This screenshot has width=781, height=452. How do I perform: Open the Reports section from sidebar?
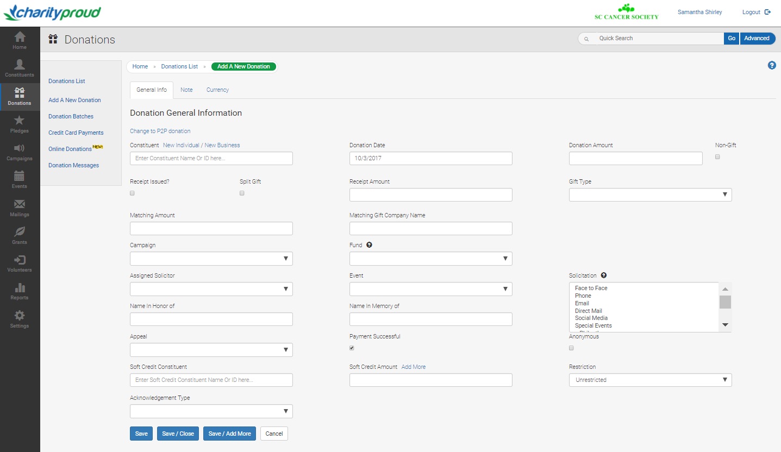click(x=20, y=291)
